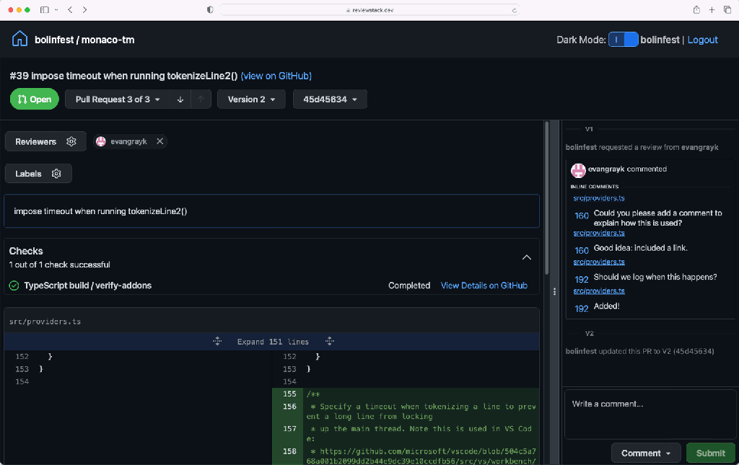Open View Details on GitHub link
This screenshot has width=739, height=465.
pos(484,285)
